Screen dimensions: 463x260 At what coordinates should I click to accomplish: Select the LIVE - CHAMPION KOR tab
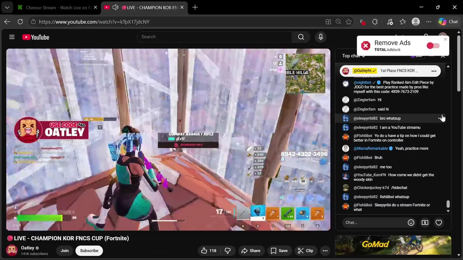pos(145,7)
